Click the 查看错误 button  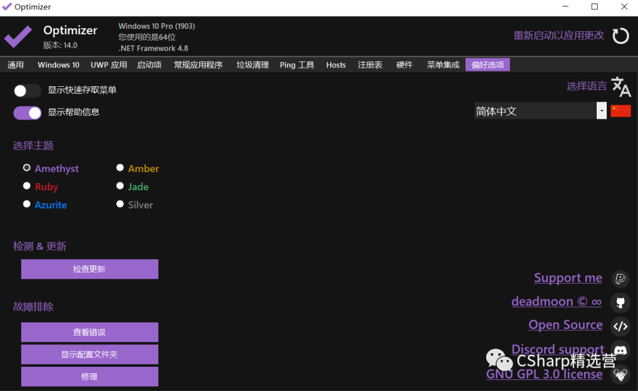(90, 332)
